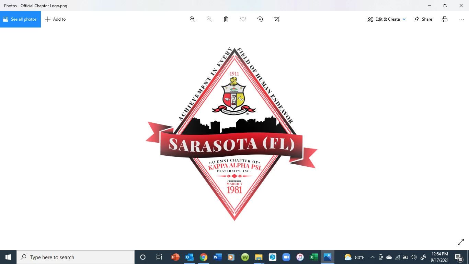The width and height of the screenshot is (469, 264).
Task: Open Excel from the taskbar
Action: click(x=314, y=257)
